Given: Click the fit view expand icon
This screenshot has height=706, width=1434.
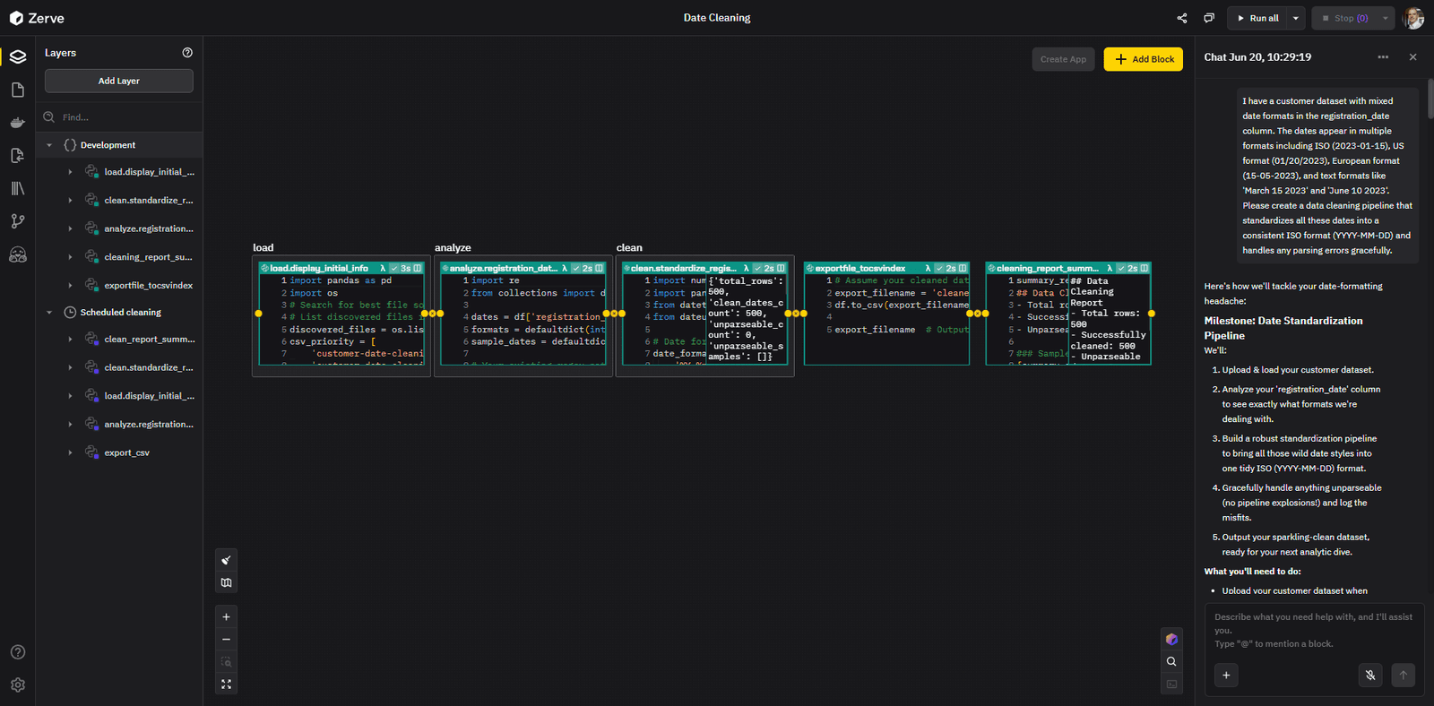Looking at the screenshot, I should pyautogui.click(x=227, y=684).
